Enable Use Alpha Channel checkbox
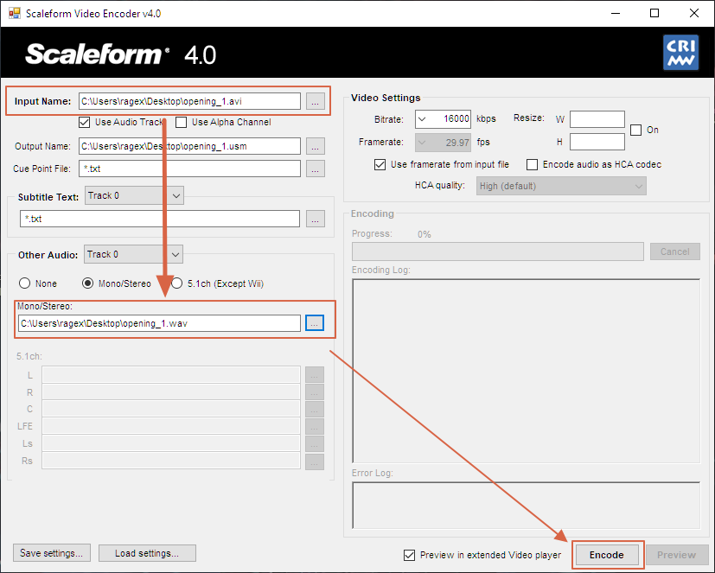 click(x=181, y=122)
